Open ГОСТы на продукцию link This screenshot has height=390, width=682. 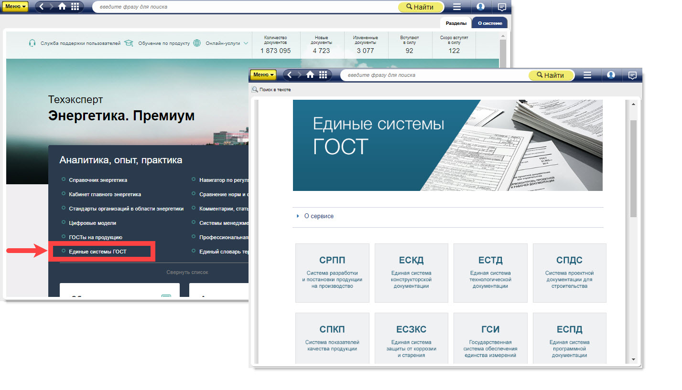[x=96, y=237]
